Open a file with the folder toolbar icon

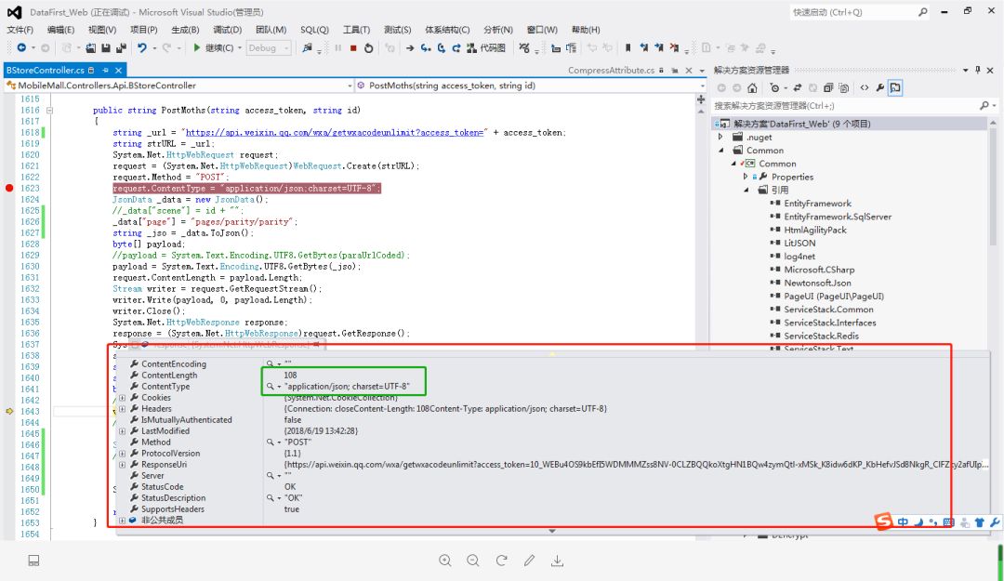[x=91, y=48]
